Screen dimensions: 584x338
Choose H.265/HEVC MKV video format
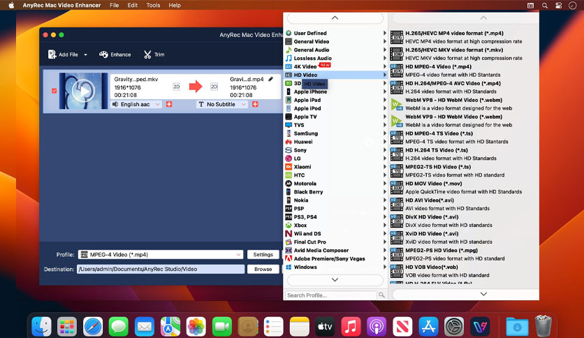pyautogui.click(x=464, y=54)
